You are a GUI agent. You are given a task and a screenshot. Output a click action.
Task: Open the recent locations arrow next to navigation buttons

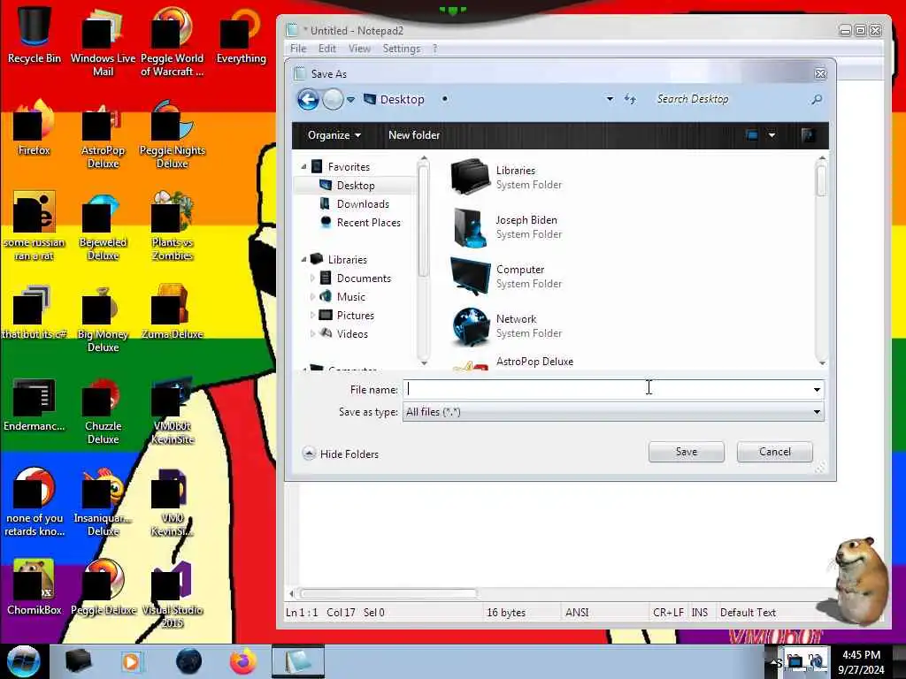(x=350, y=100)
